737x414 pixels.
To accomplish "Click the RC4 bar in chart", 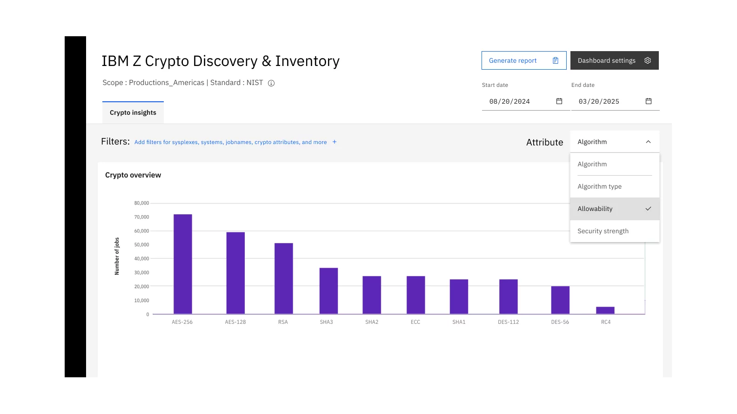I will click(x=605, y=310).
